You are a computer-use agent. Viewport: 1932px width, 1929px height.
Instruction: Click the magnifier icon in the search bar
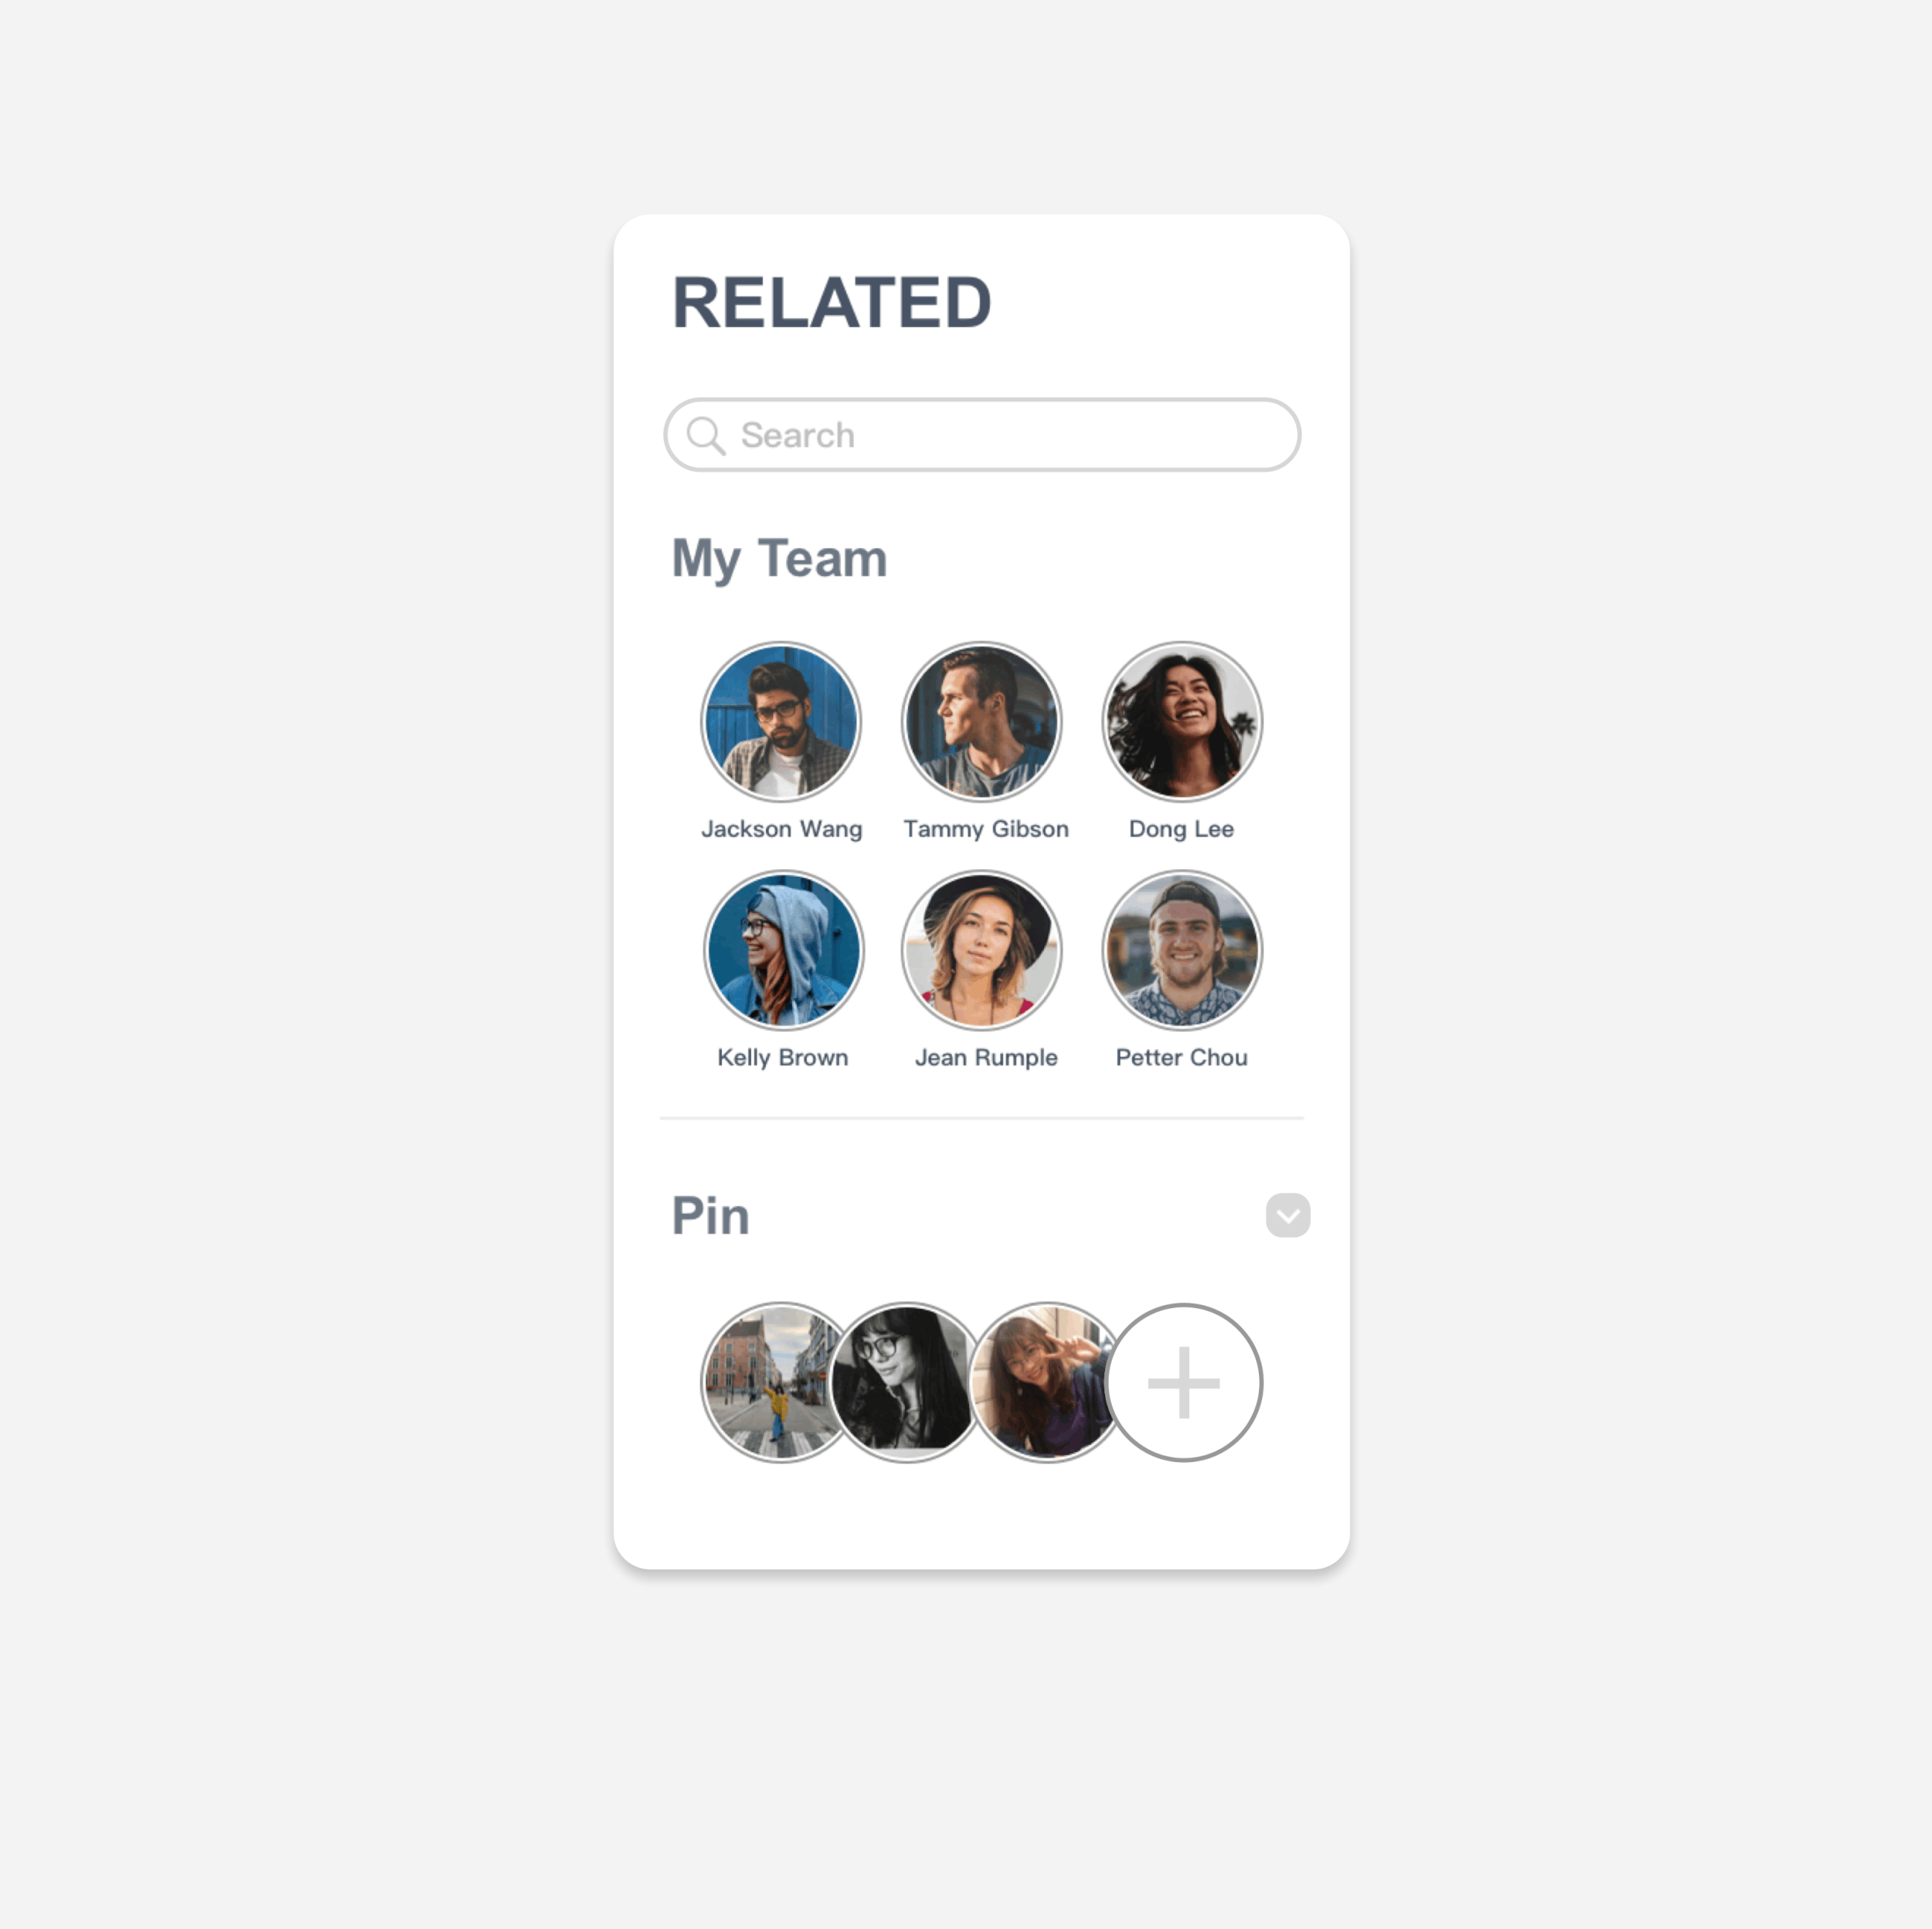706,435
